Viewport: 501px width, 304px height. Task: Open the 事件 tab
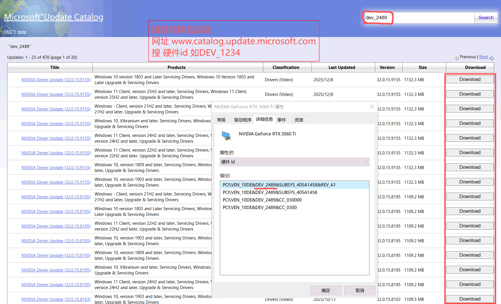(282, 120)
